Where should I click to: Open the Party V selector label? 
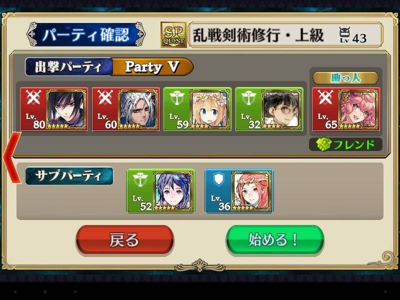point(152,67)
